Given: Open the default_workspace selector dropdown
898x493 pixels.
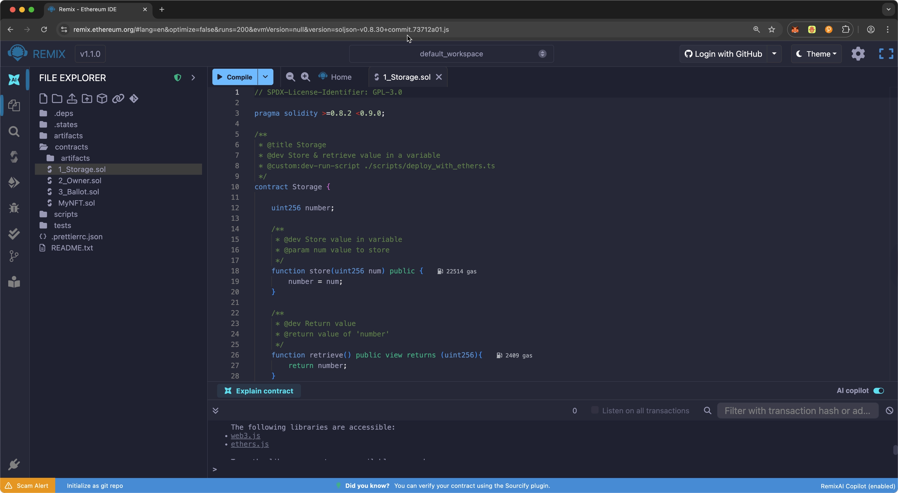Looking at the screenshot, I should point(451,54).
